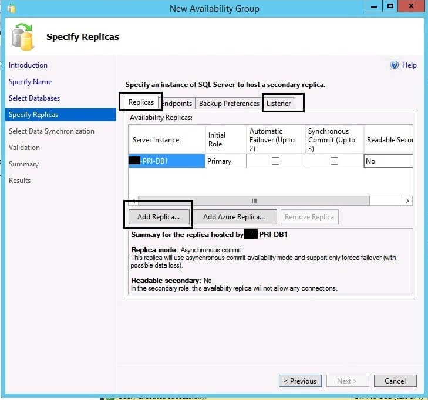This screenshot has height=400, width=428.
Task: Select the PRI-DB1 server instance row
Action: point(167,161)
